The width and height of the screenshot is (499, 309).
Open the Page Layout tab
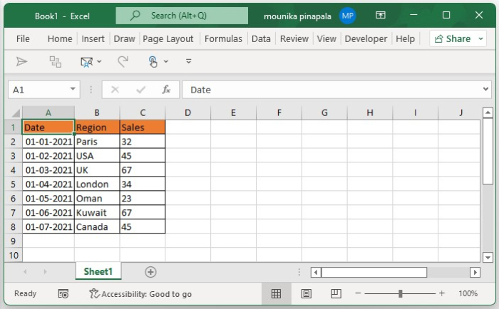[168, 39]
